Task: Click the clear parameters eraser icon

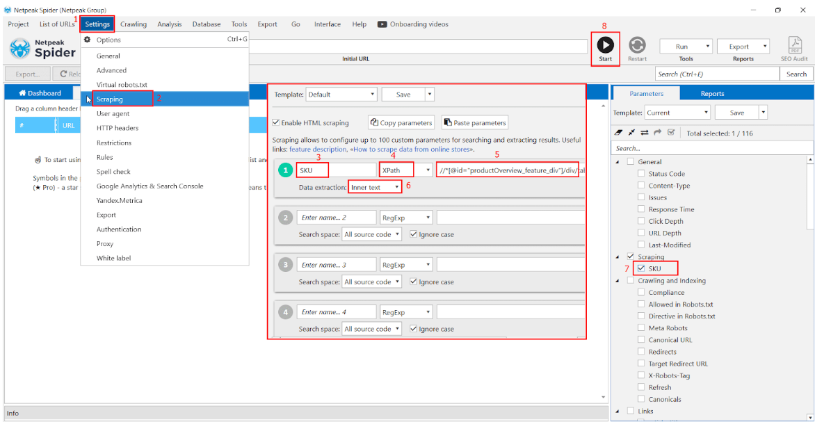Action: [618, 132]
